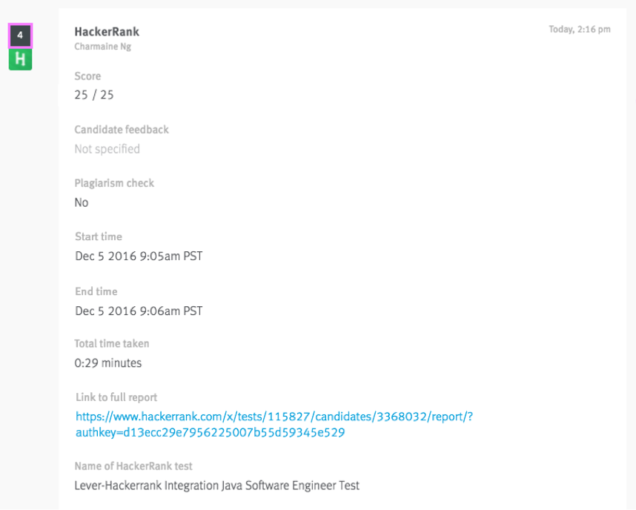Viewport: 636px width, 510px height.
Task: Click the Start time label
Action: [99, 237]
